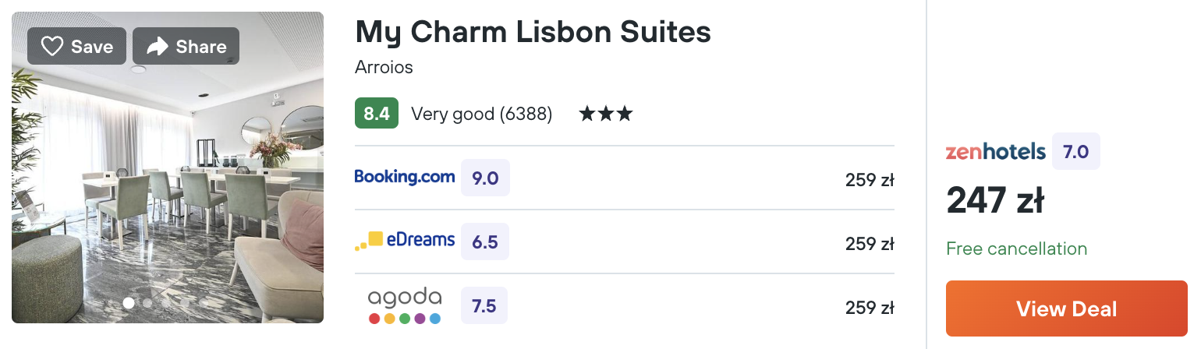The height and width of the screenshot is (349, 1201).
Task: Click the Booking.com 259 zł price
Action: [x=870, y=180]
